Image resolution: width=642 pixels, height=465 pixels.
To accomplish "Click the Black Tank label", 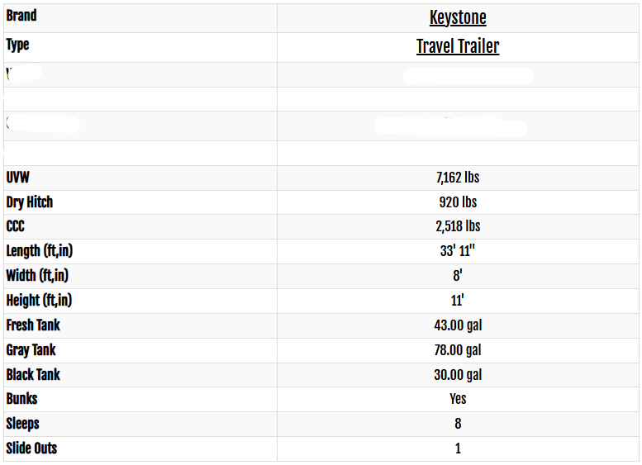I will tap(33, 374).
